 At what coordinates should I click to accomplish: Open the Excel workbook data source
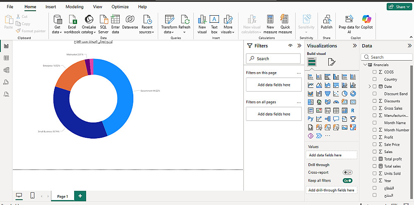click(72, 24)
